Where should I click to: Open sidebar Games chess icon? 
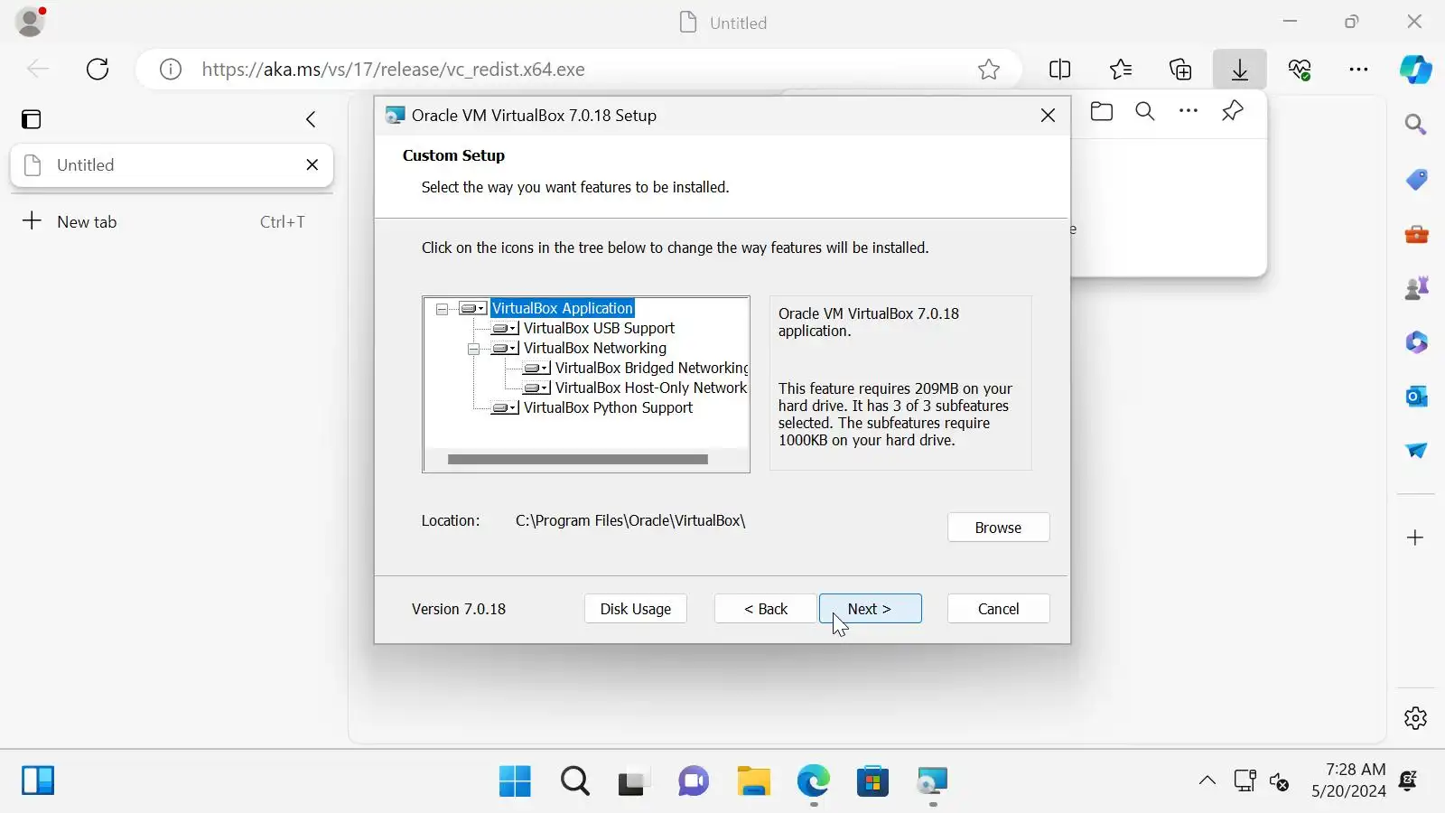pyautogui.click(x=1416, y=288)
